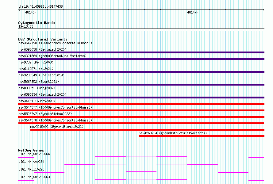Click the chr19:48145923..48147436 coordinate label
Screen dimensions: 273x184
(40, 7)
